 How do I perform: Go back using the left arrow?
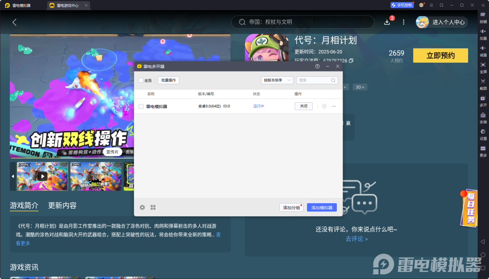click(14, 22)
